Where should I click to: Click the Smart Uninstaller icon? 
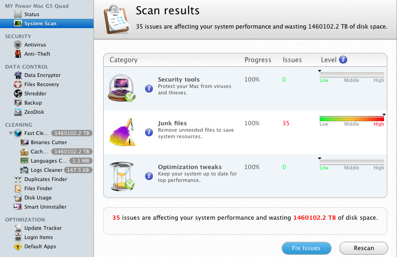pos(18,207)
